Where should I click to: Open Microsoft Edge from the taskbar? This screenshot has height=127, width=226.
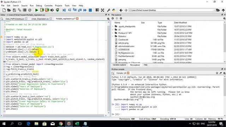(x=28, y=124)
